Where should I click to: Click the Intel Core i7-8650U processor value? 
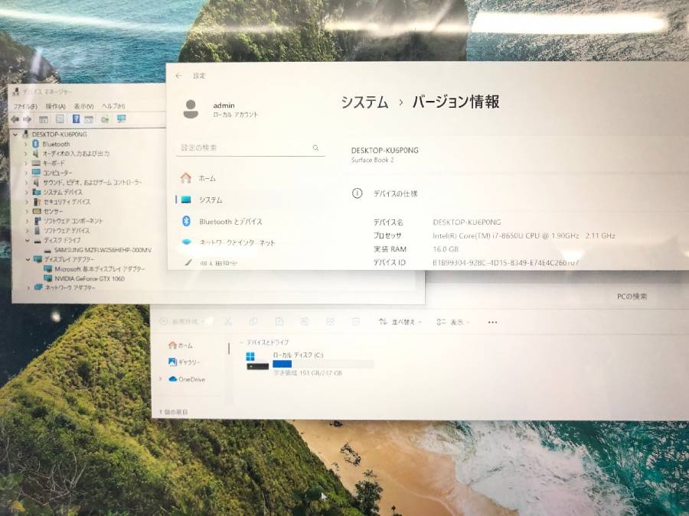tap(524, 235)
